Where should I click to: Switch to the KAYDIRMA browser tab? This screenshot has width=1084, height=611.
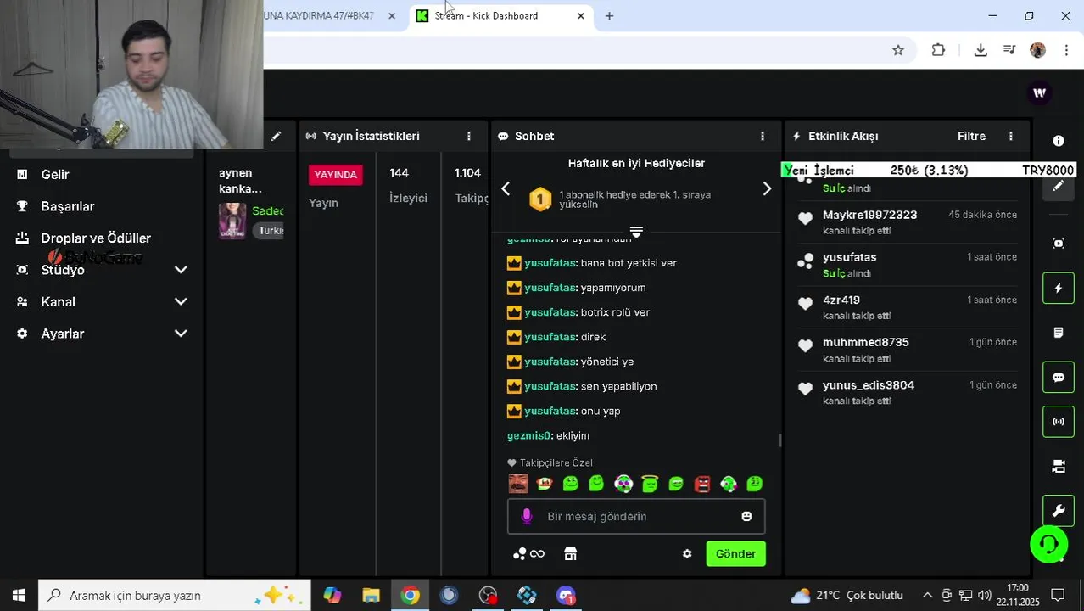pos(318,15)
